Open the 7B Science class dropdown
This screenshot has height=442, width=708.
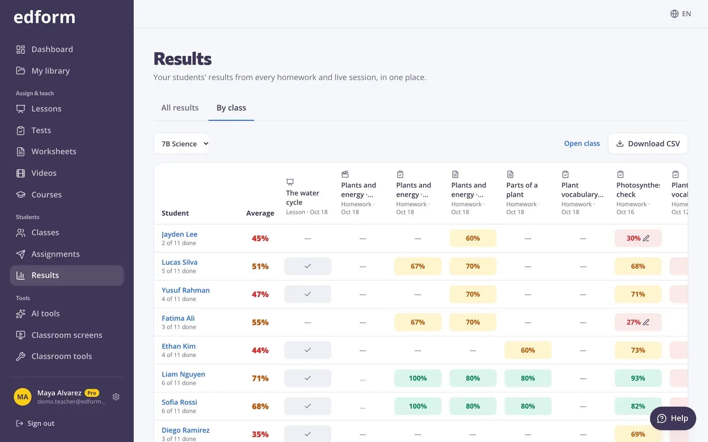coord(181,144)
